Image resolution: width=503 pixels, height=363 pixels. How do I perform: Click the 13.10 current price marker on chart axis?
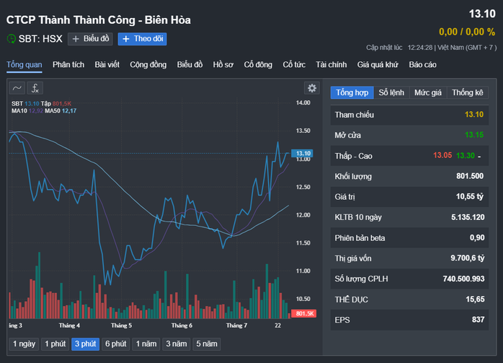click(302, 153)
